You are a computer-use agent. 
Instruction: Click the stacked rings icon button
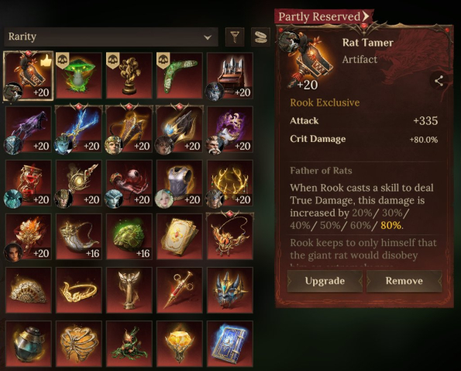(x=261, y=36)
